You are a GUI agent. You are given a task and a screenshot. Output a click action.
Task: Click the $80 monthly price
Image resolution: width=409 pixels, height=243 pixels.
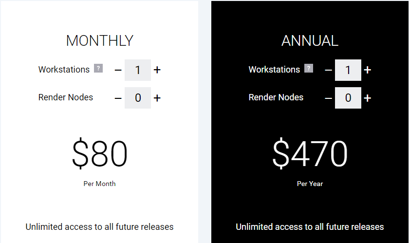point(100,153)
